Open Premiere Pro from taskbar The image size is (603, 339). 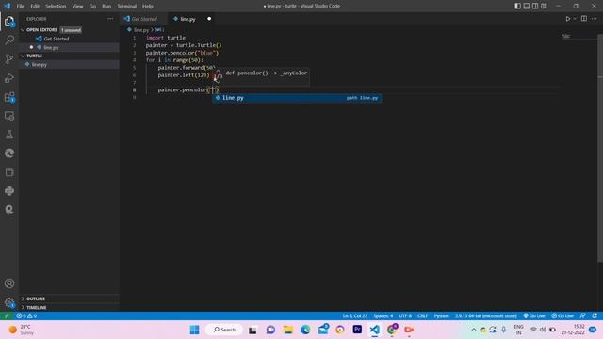click(x=357, y=330)
